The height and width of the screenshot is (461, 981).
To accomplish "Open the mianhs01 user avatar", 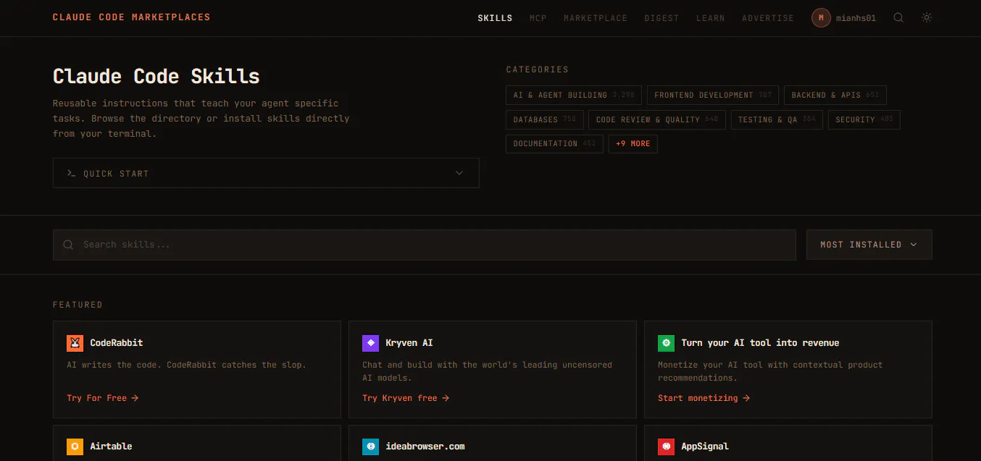I will [x=821, y=17].
